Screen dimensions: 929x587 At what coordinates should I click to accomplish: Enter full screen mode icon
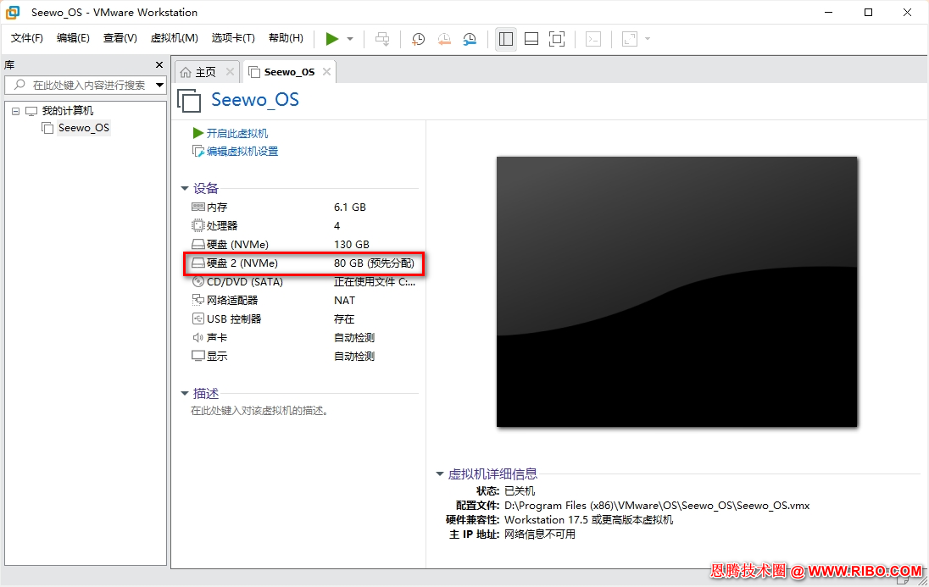tap(557, 39)
